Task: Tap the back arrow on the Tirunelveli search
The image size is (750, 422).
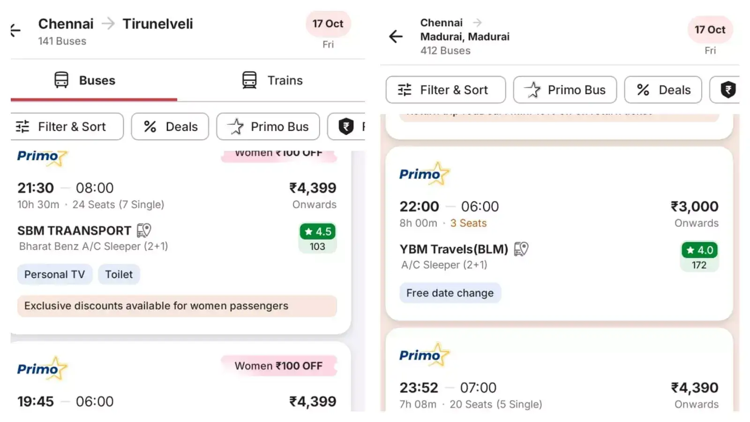Action: [x=15, y=30]
